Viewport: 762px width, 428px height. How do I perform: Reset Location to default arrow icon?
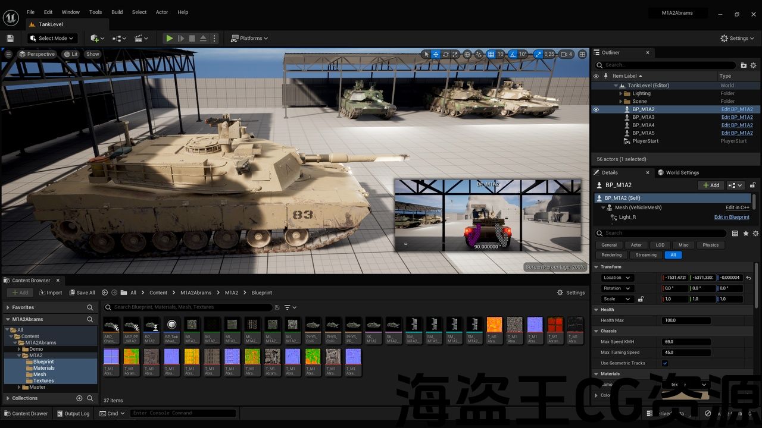(x=748, y=278)
